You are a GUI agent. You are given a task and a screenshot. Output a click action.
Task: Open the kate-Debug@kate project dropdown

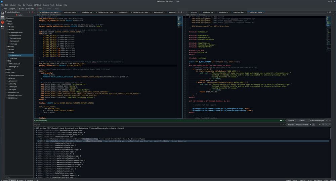16,12
